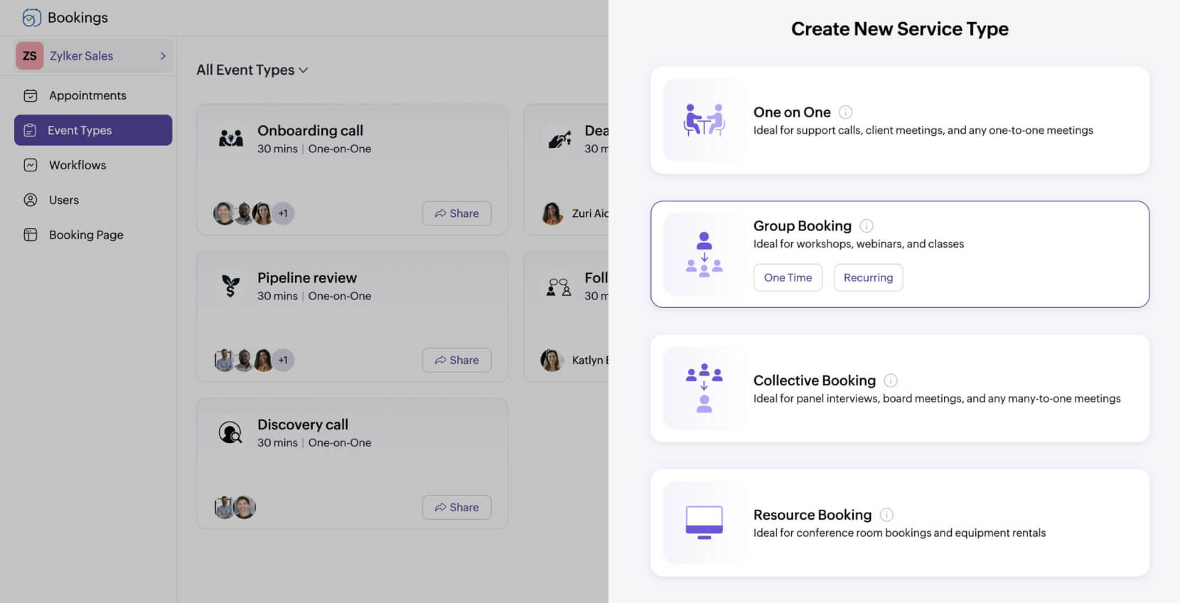Share the Pipeline review event
Image resolution: width=1180 pixels, height=603 pixels.
457,361
